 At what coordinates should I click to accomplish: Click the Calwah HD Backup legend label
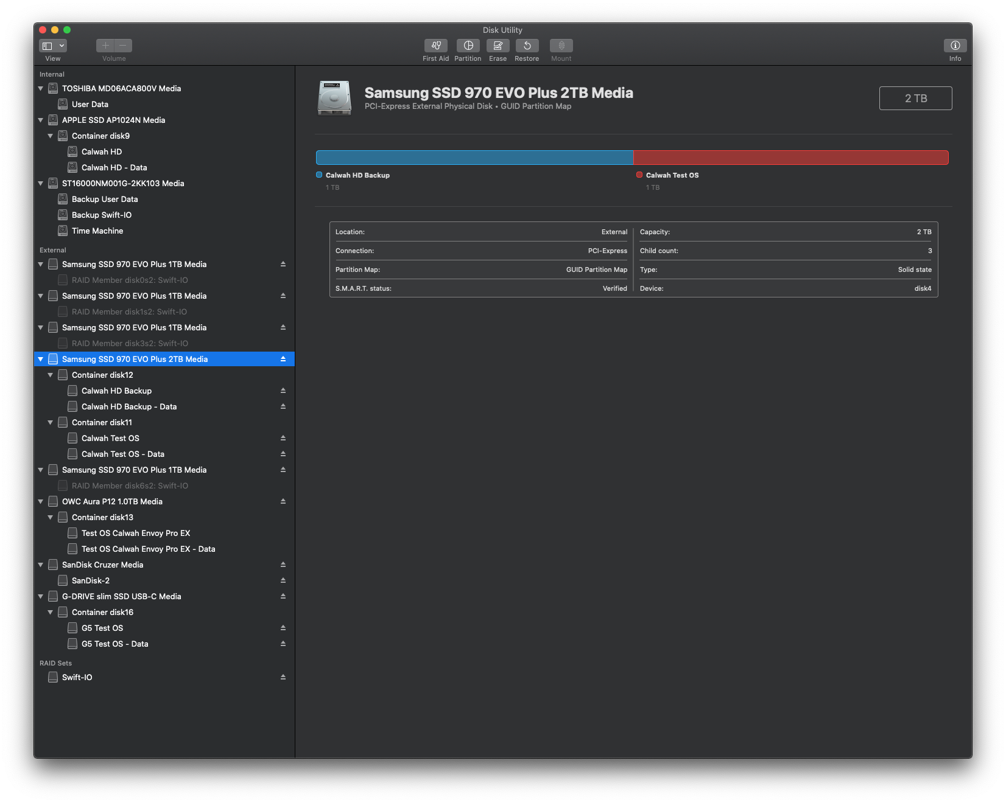(x=357, y=175)
